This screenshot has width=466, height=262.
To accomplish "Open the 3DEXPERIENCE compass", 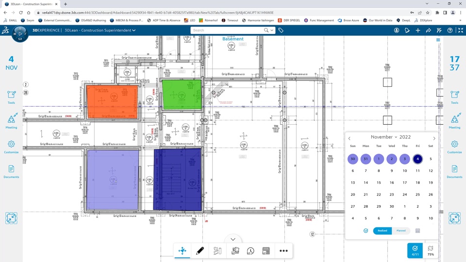I will tap(20, 34).
